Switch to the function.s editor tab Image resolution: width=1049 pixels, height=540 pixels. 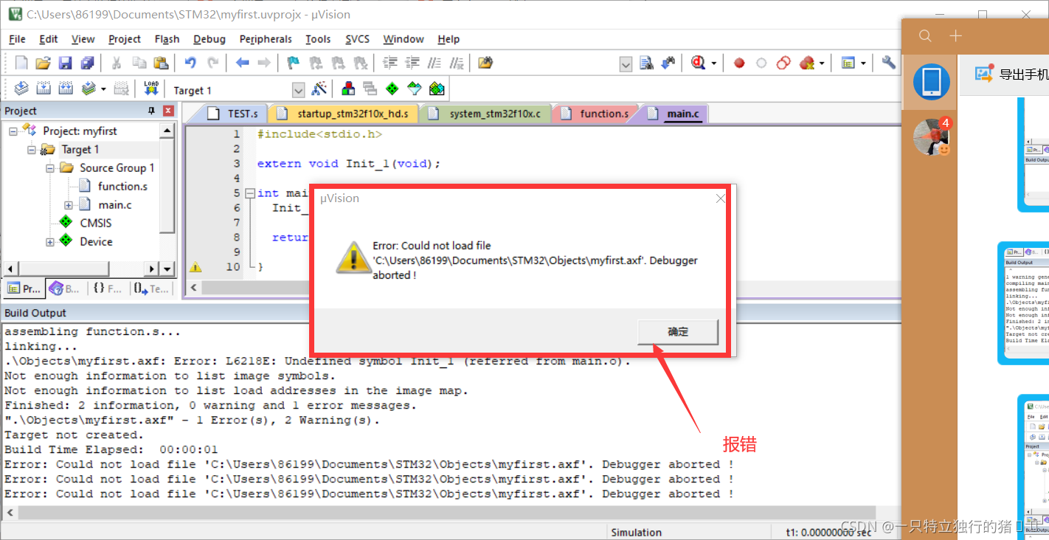pyautogui.click(x=595, y=114)
